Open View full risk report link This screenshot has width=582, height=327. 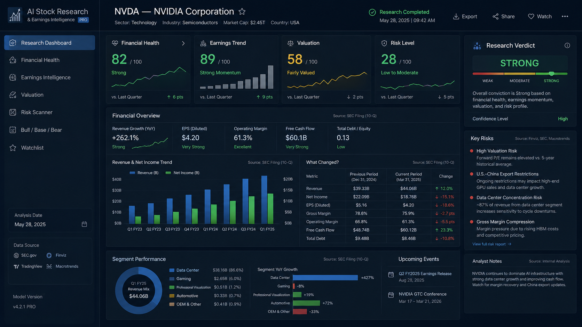tap(491, 244)
